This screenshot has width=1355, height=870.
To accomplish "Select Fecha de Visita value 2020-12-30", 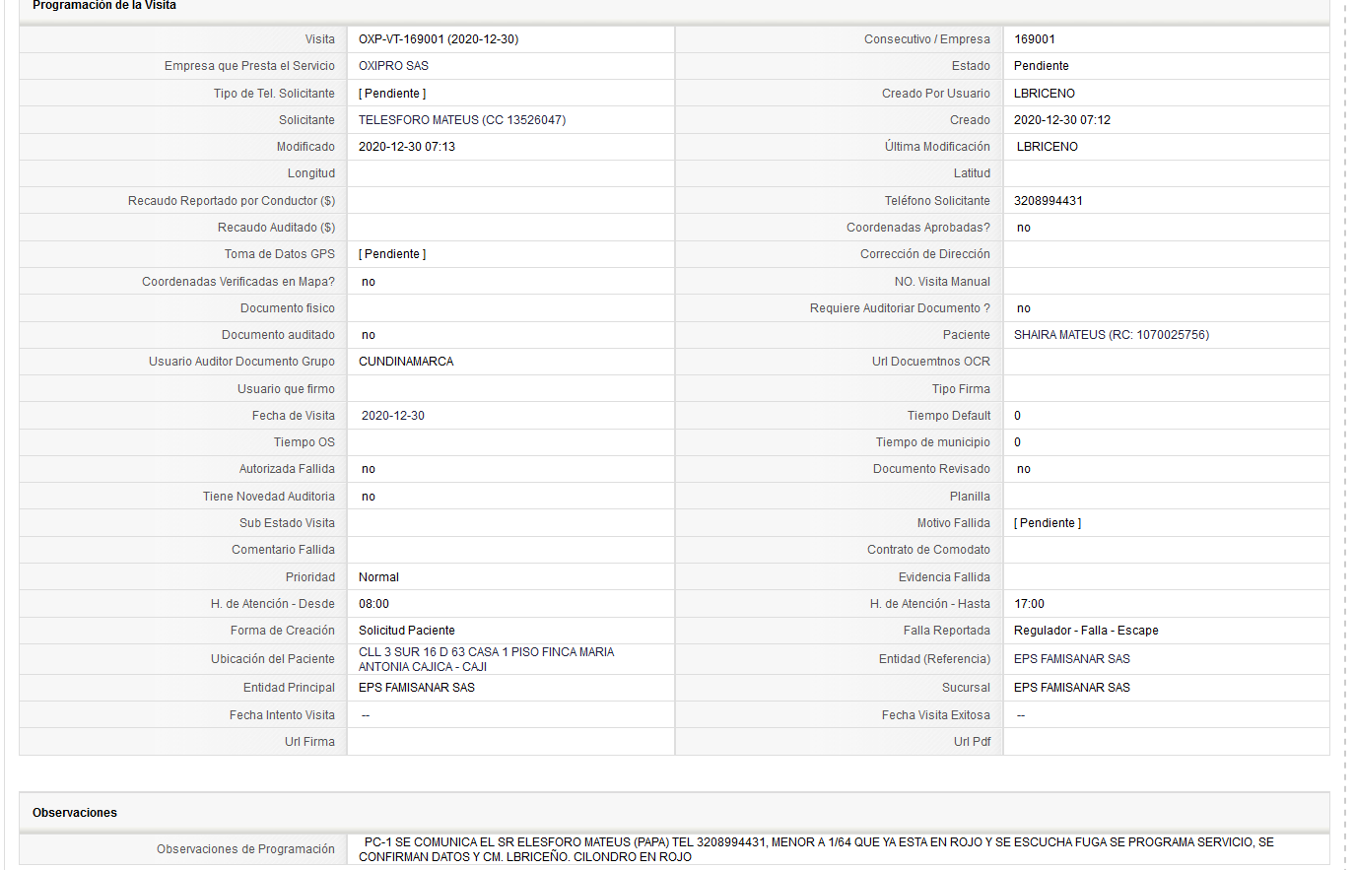I will pyautogui.click(x=393, y=416).
